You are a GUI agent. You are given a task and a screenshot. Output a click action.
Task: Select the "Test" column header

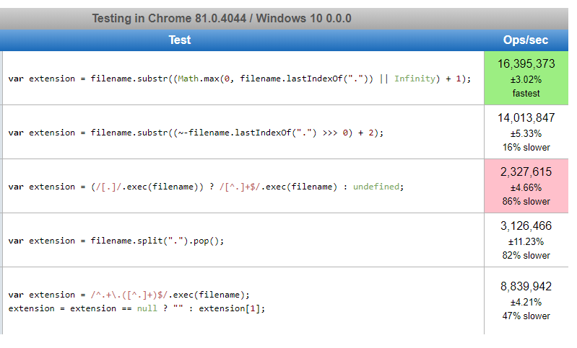point(179,40)
